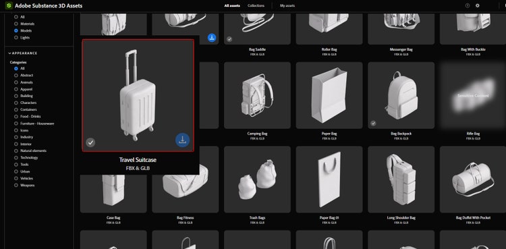Open the settings gear icon

[x=477, y=5]
